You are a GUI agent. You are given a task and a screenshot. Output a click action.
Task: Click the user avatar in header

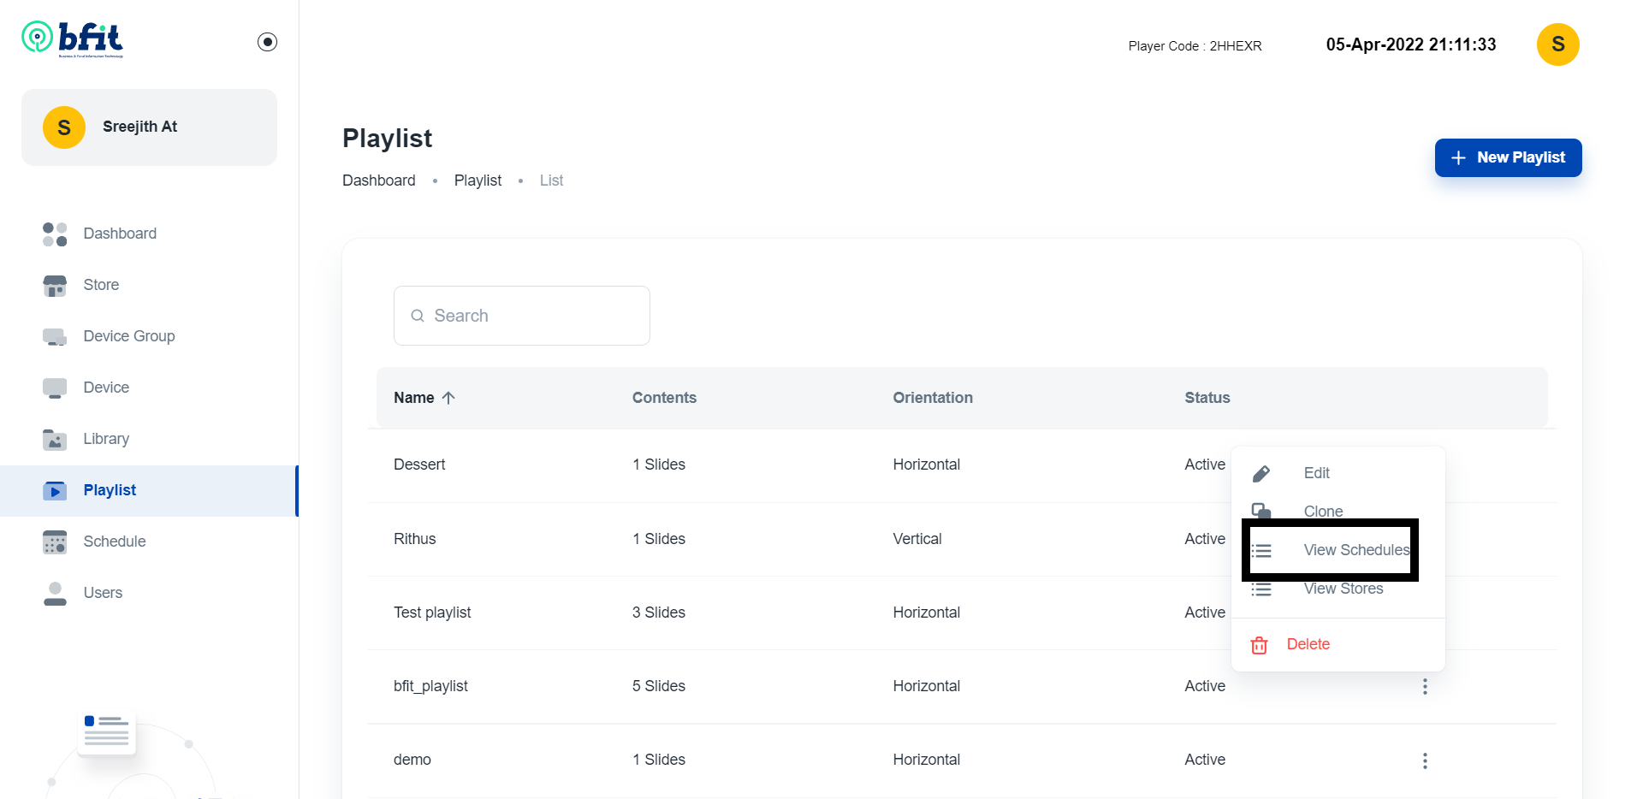[x=1557, y=44]
